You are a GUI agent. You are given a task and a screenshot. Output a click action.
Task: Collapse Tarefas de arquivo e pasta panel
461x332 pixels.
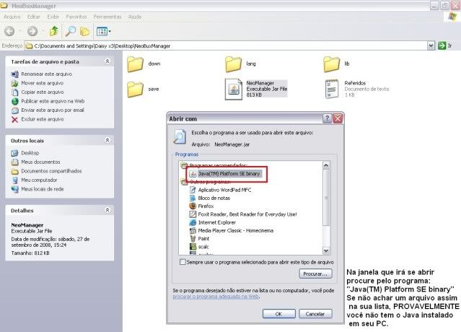pyautogui.click(x=107, y=61)
